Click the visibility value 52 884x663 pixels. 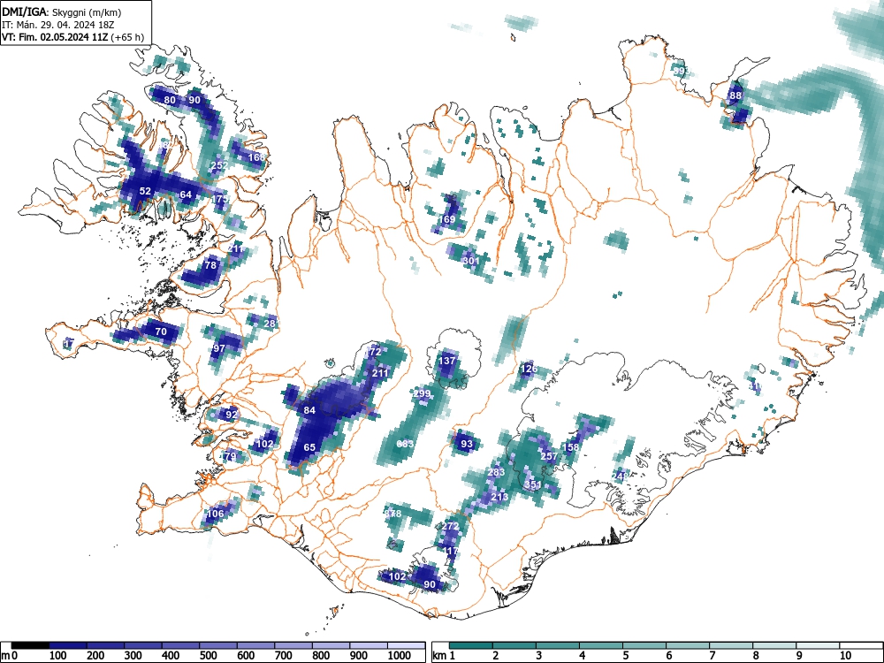pos(146,191)
